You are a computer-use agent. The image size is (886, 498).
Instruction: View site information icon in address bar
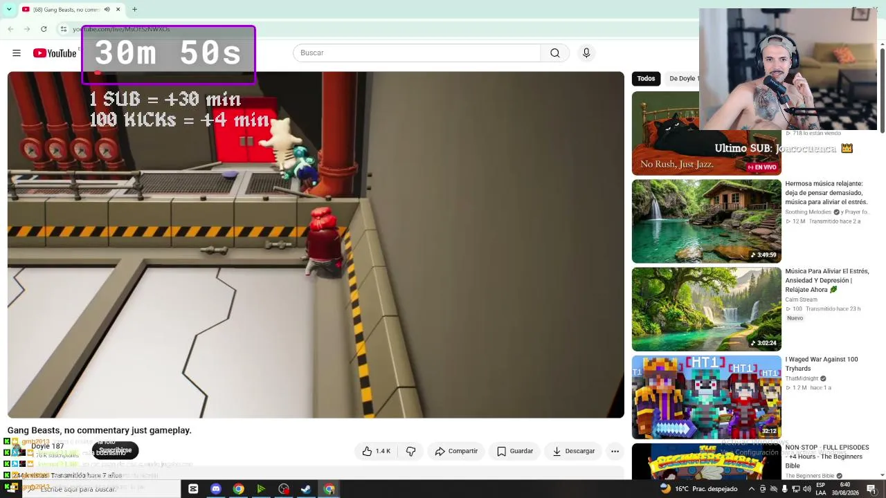pyautogui.click(x=63, y=29)
